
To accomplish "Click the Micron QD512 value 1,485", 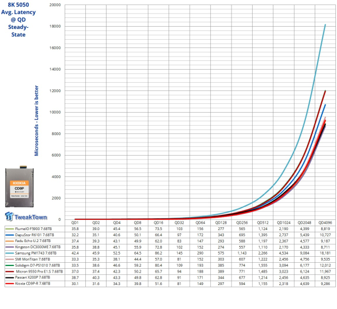I will [263, 271].
